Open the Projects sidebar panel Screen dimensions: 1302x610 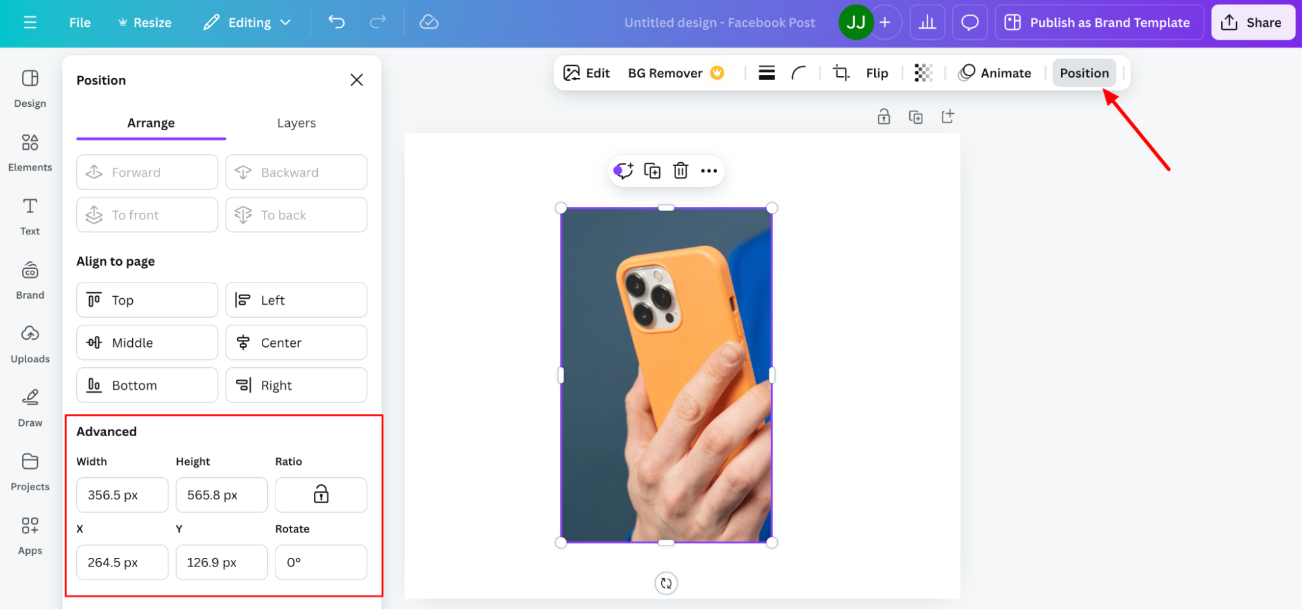tap(30, 471)
